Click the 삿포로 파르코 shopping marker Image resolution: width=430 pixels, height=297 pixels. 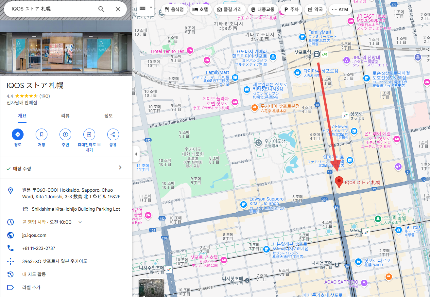pyautogui.click(x=358, y=261)
